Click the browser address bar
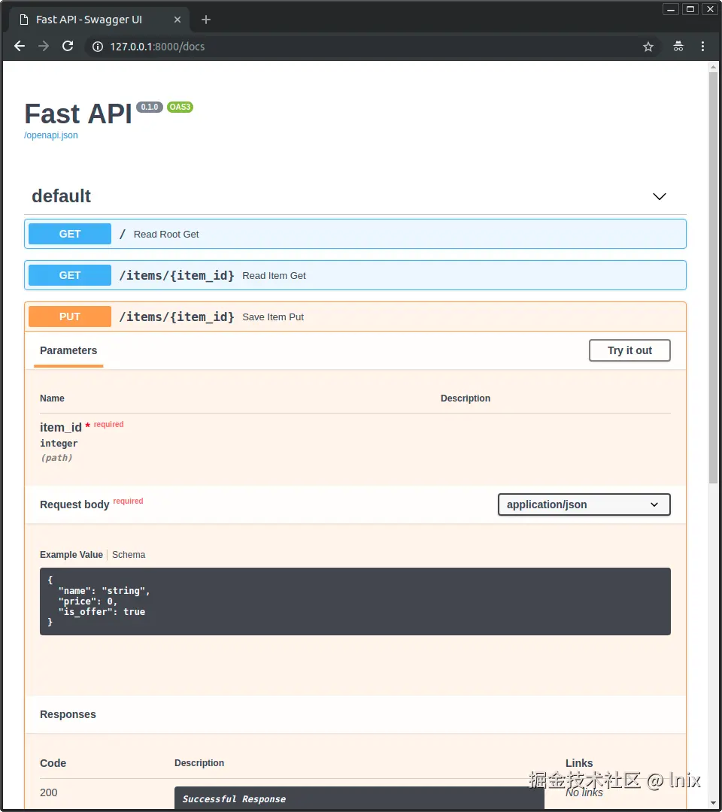722x812 pixels. [x=301, y=46]
